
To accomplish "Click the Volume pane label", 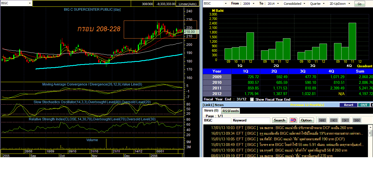I will (x=92, y=140).
